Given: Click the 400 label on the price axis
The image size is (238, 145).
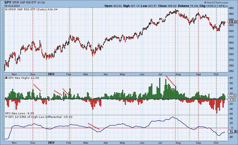Looking at the screenshot, I should click(x=231, y=42).
